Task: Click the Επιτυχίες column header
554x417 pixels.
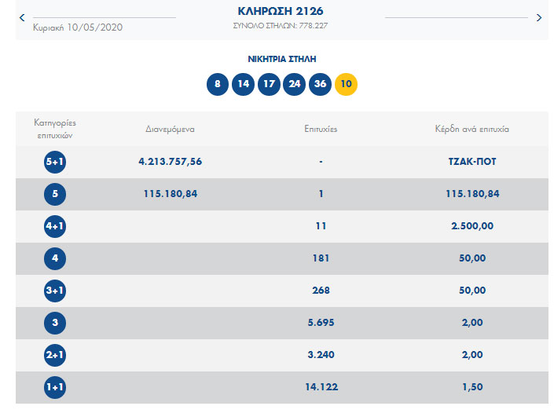Action: 321,129
